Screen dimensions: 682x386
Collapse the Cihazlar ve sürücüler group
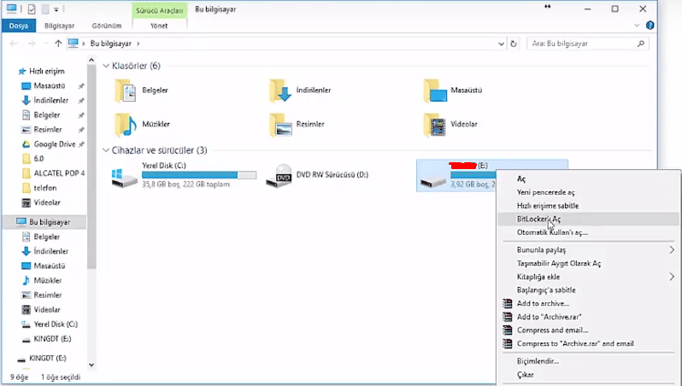coord(106,150)
